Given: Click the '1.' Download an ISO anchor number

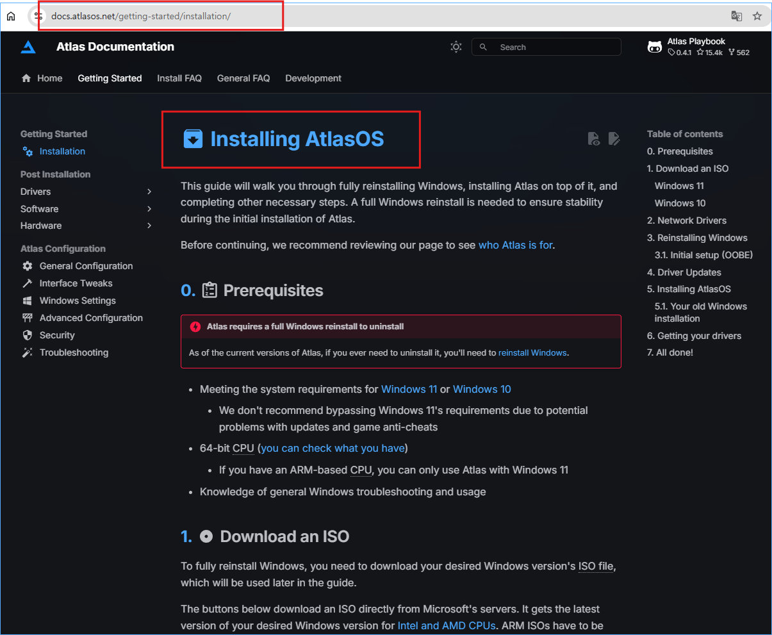Looking at the screenshot, I should [186, 536].
